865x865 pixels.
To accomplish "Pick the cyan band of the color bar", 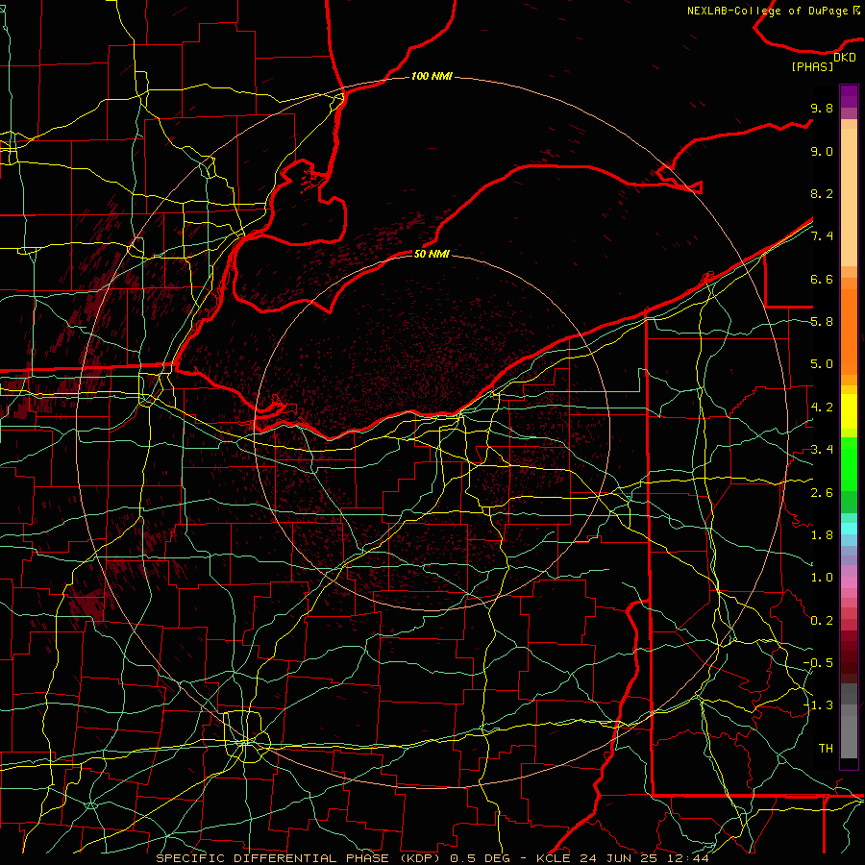I will click(x=849, y=529).
